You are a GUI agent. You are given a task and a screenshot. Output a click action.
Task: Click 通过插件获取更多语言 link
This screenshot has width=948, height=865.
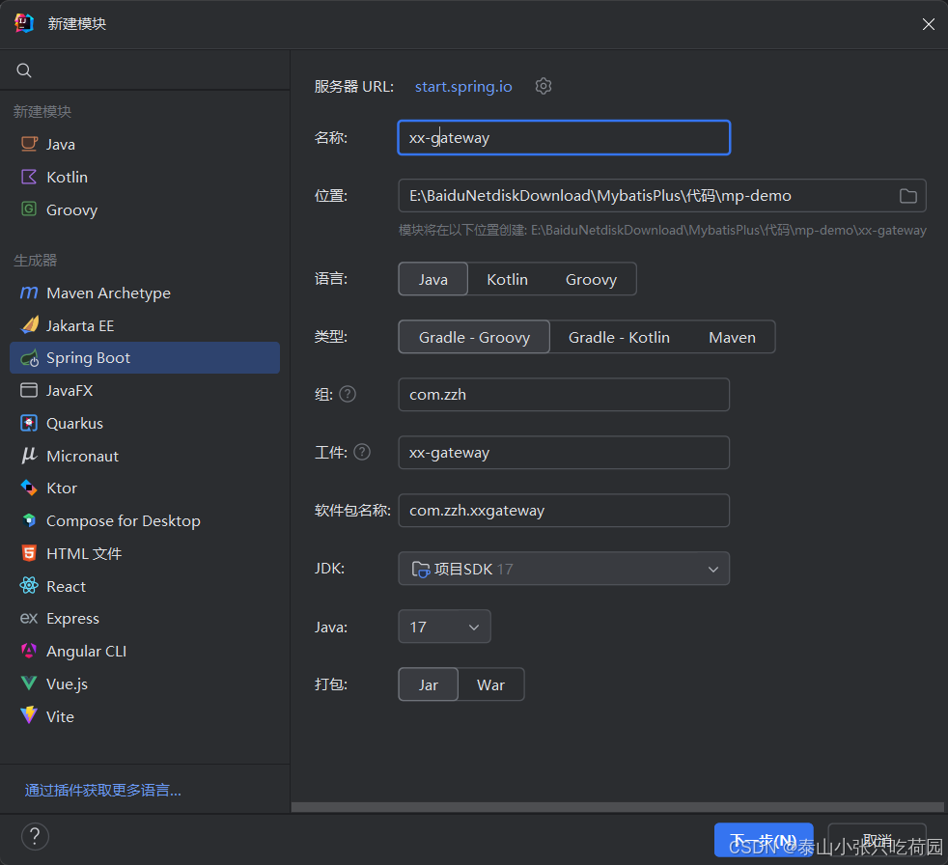click(102, 790)
